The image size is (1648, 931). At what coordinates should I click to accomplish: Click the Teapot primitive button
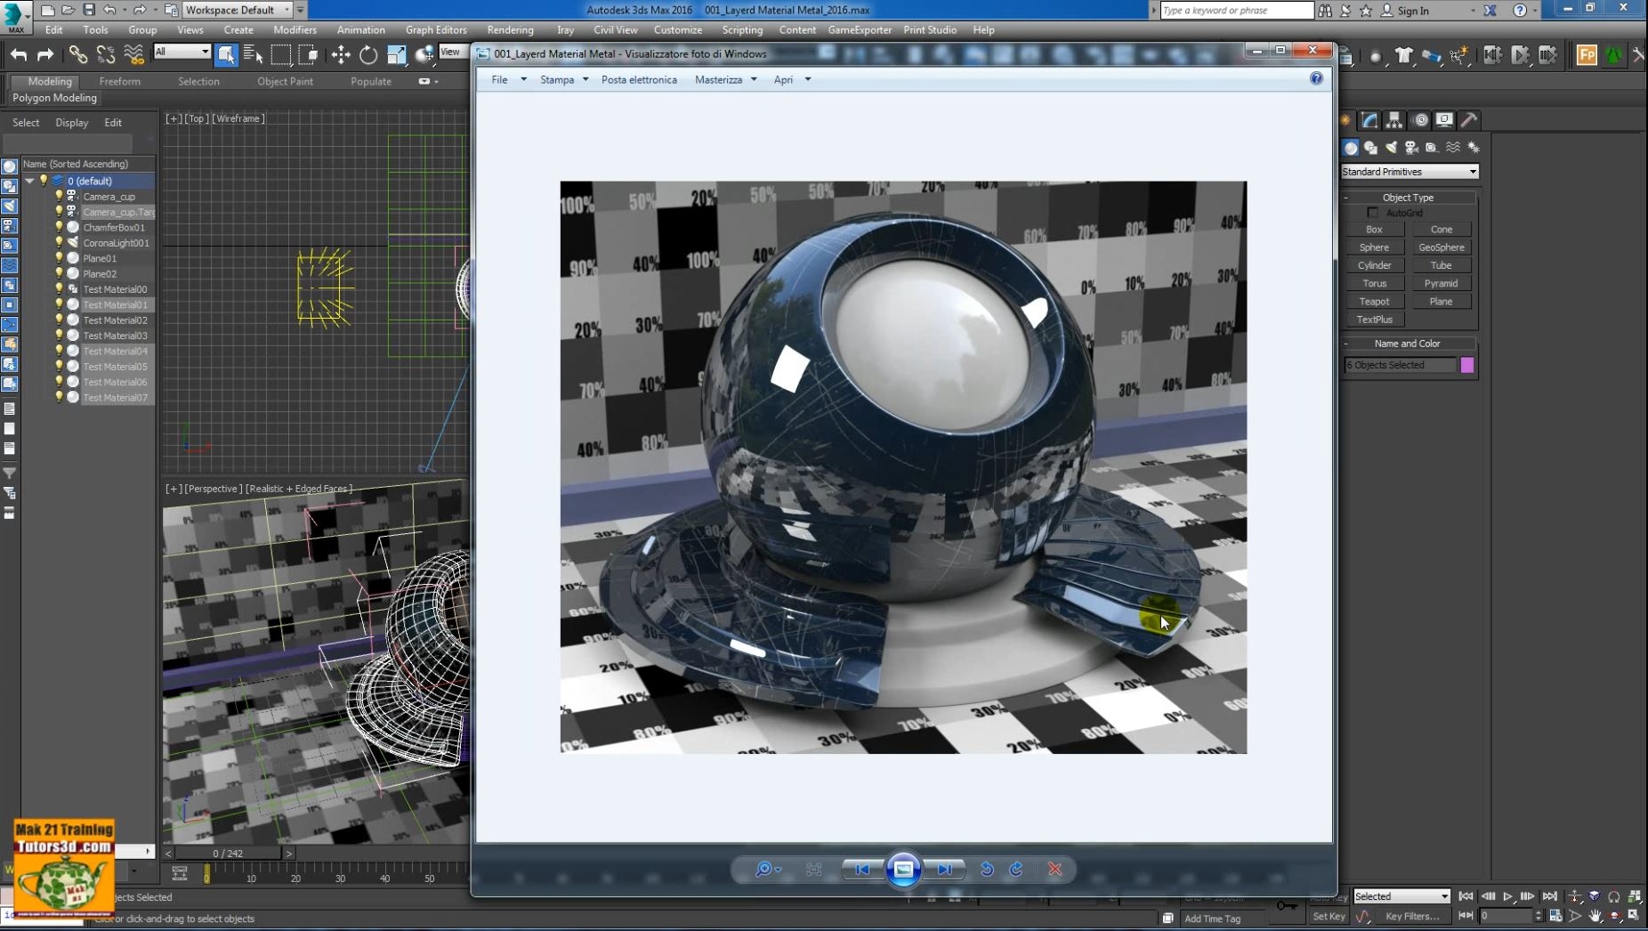pyautogui.click(x=1374, y=302)
